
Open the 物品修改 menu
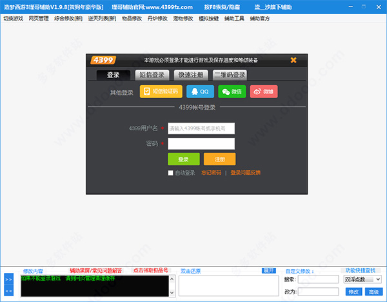132,19
